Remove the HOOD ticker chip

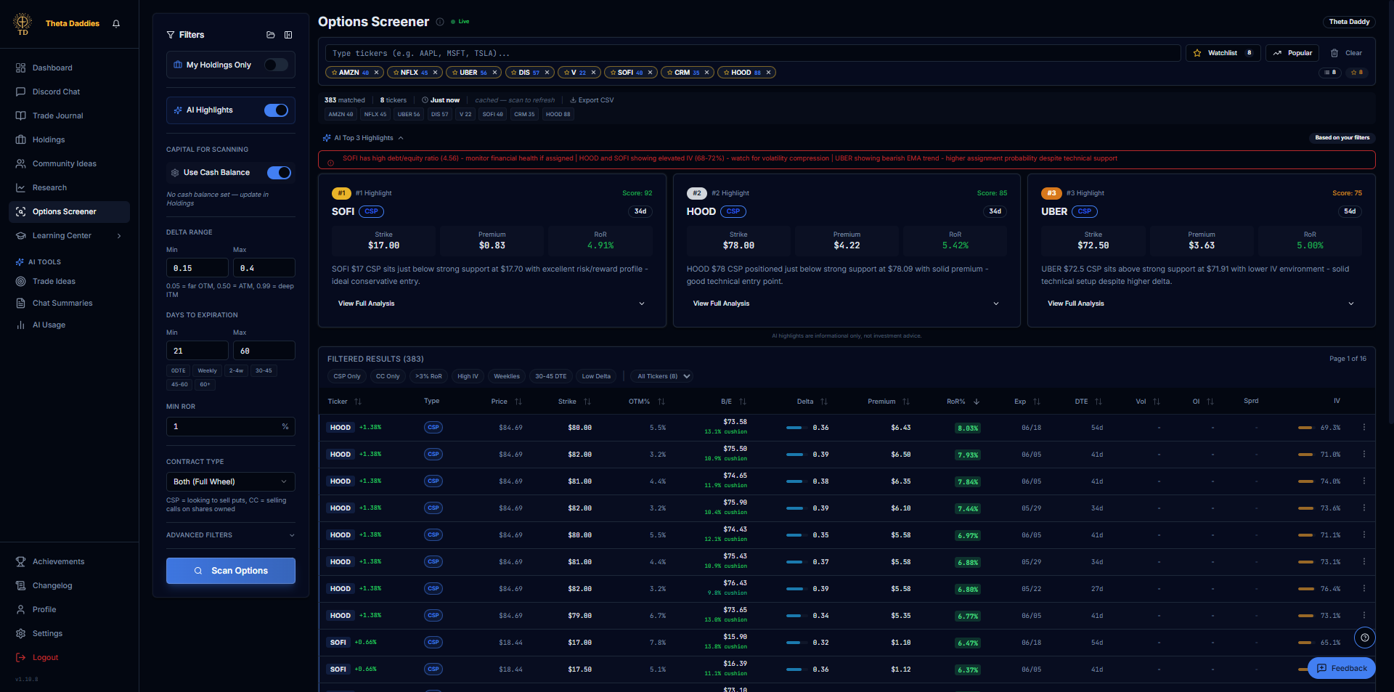(x=768, y=73)
